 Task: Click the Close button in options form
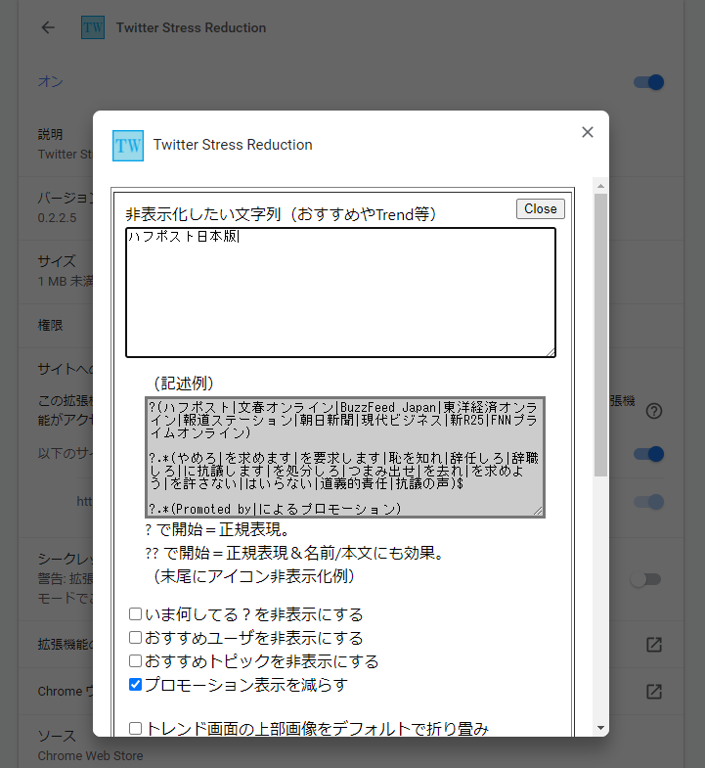(x=541, y=208)
